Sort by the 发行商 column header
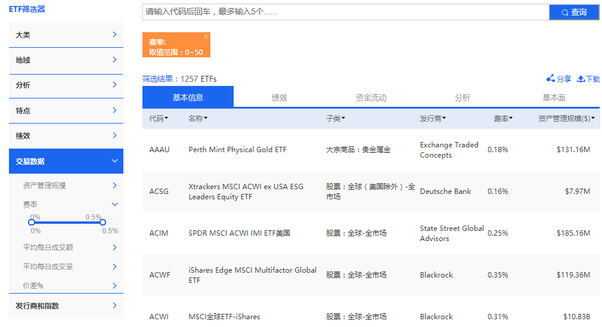The height and width of the screenshot is (327, 602). [x=433, y=119]
